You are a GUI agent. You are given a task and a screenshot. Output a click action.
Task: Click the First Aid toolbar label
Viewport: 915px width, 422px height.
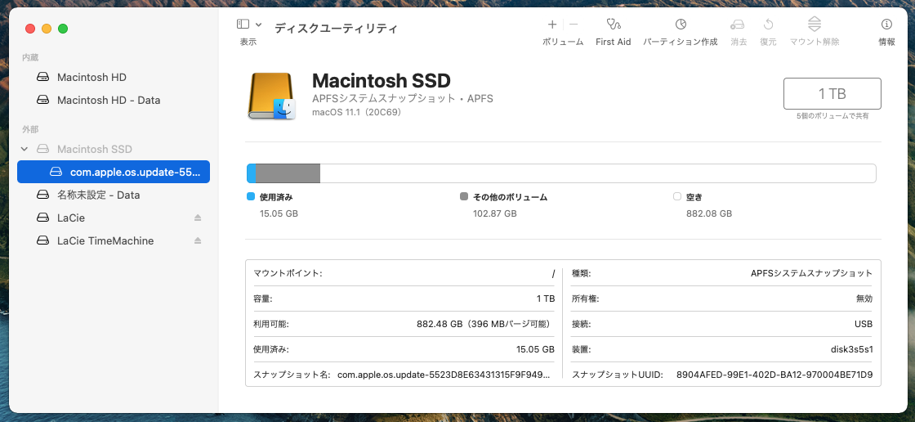tap(614, 42)
